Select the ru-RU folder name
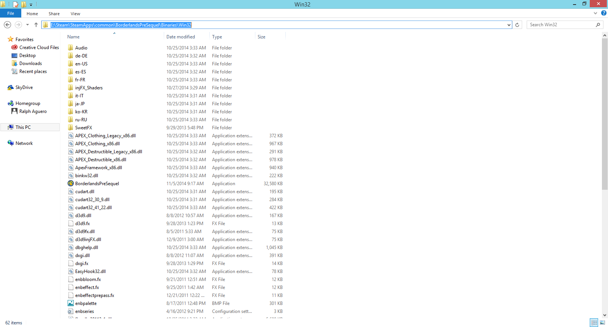Image resolution: width=608 pixels, height=327 pixels. click(x=81, y=120)
